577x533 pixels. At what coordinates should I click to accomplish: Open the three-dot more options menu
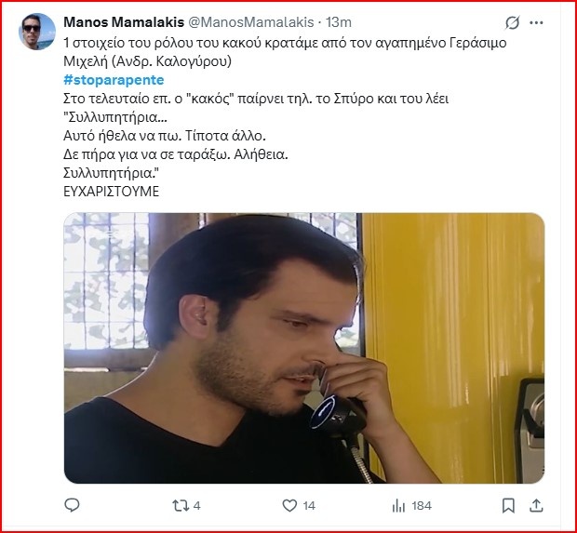point(536,23)
